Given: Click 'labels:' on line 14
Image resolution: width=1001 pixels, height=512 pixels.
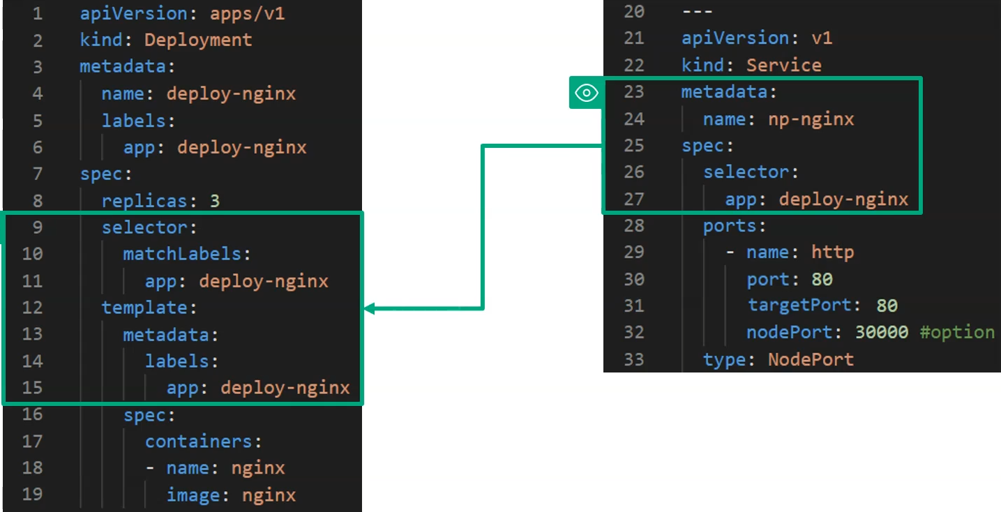Looking at the screenshot, I should click(x=181, y=361).
